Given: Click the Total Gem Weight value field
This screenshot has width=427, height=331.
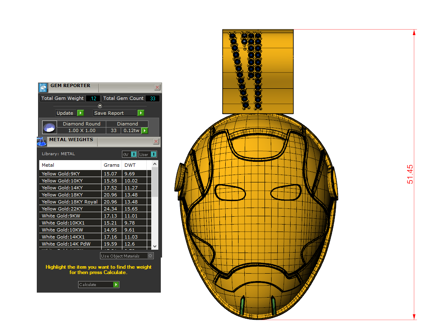Looking at the screenshot, I should [x=93, y=98].
